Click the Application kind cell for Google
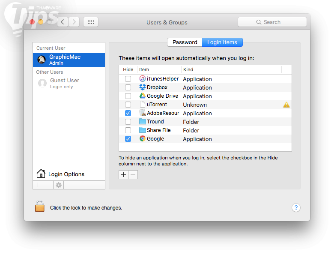This screenshot has width=334, height=255. coord(197,139)
